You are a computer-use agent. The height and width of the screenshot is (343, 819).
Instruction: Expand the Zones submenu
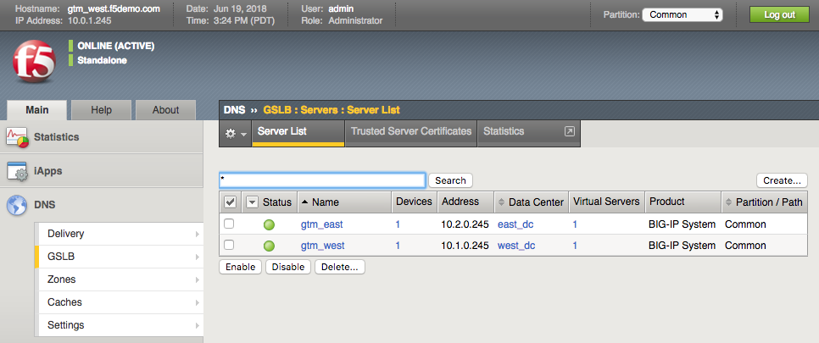198,279
